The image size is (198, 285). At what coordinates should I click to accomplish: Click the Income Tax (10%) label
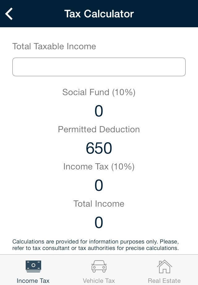99,167
